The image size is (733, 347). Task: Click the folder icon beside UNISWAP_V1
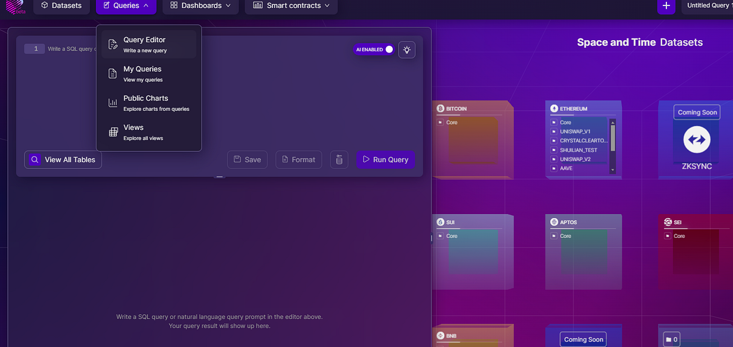click(554, 132)
